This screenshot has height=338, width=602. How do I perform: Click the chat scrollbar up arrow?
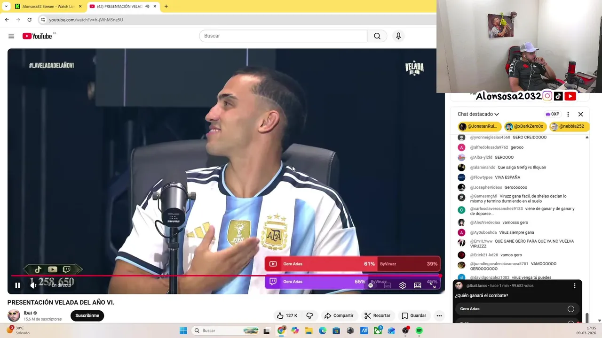click(x=587, y=137)
